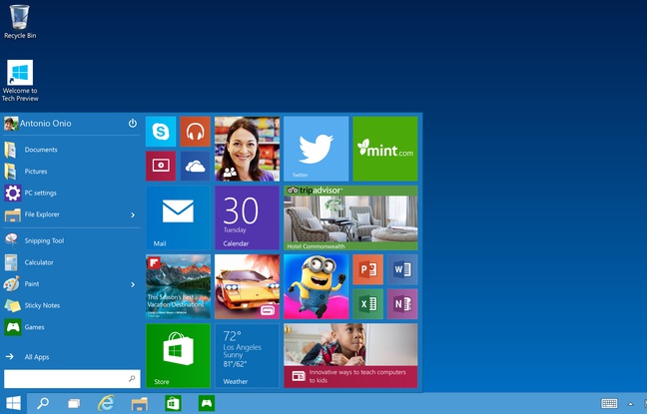The width and height of the screenshot is (647, 414).
Task: Open Internet Explorer from the taskbar
Action: coord(106,403)
